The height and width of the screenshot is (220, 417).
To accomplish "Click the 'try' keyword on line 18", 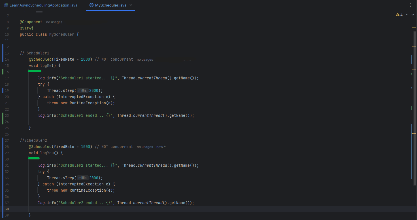I will 41,84.
